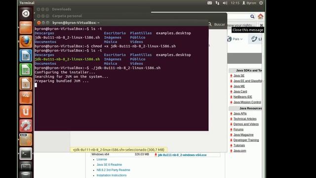316x178 pixels.
Task: Open the Technical Articles link
Action: 245,119
